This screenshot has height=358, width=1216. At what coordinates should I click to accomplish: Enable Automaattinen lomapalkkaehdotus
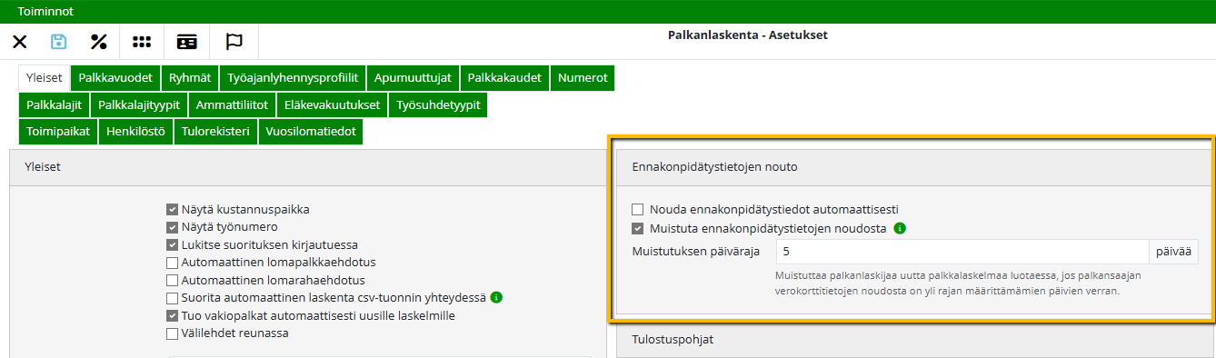[173, 263]
